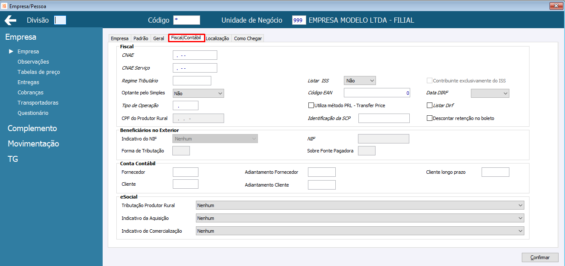Open Tabelas de preço in the sidebar

tap(38, 72)
